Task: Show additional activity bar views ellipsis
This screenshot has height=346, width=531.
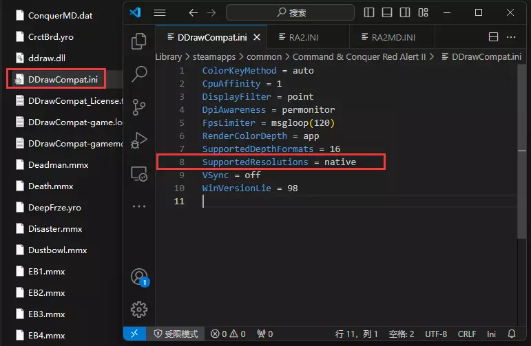Action: tap(139, 206)
